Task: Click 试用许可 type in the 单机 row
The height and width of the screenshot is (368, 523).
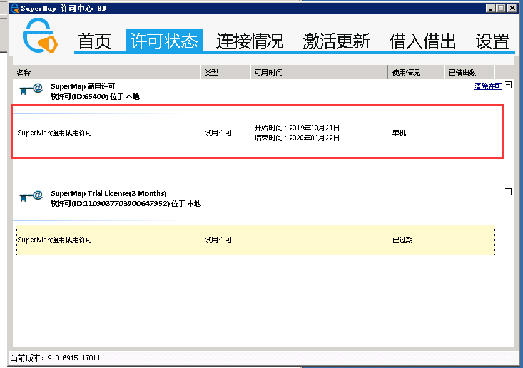Action: pos(218,133)
